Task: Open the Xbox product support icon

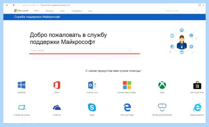Action: tap(162, 85)
